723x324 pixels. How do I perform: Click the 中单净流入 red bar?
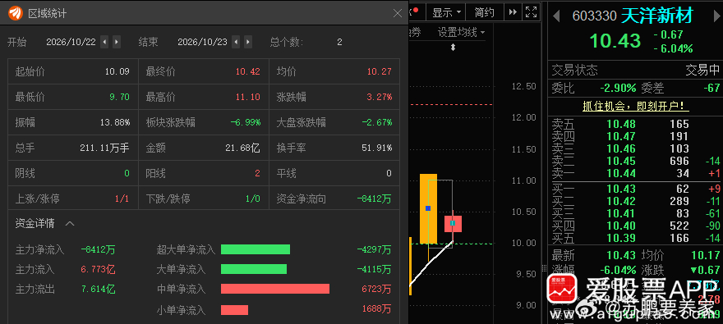pos(275,289)
